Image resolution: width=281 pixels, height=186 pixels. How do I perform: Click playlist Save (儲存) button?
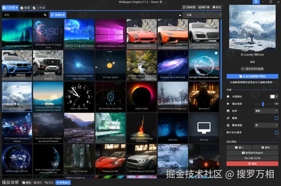pos(38,182)
